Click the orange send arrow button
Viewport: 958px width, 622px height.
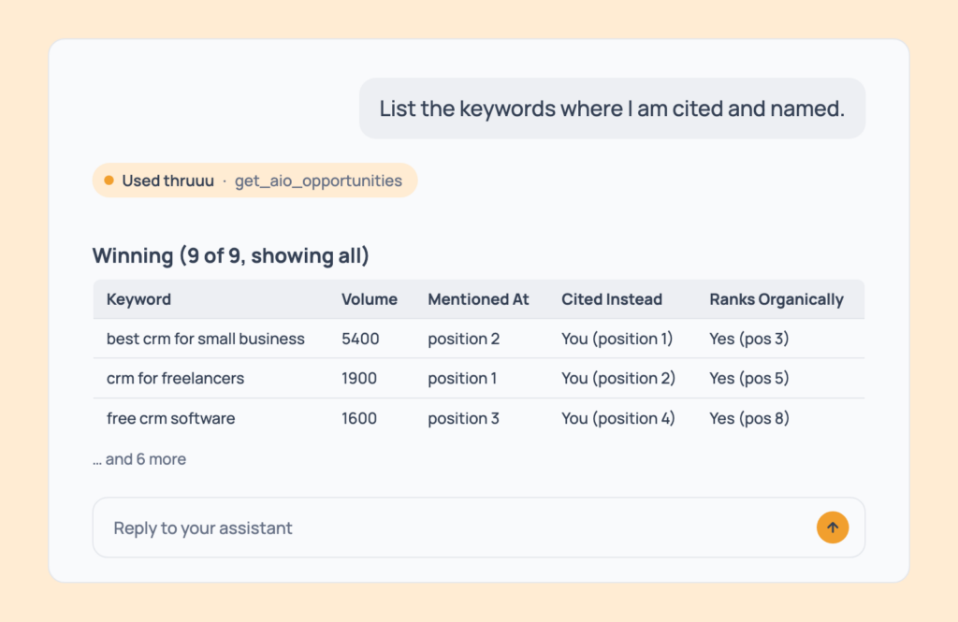tap(832, 528)
